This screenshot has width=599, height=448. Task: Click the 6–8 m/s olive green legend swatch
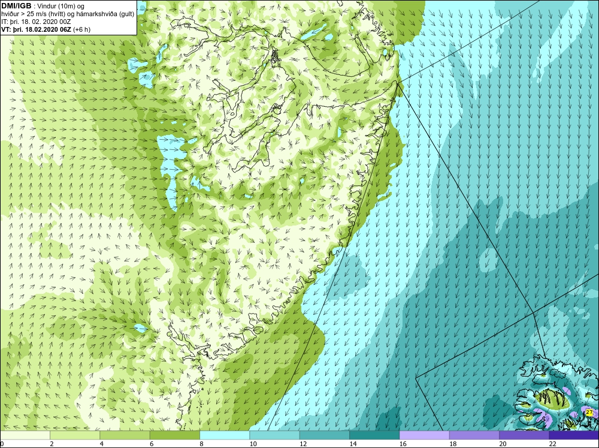(x=174, y=435)
